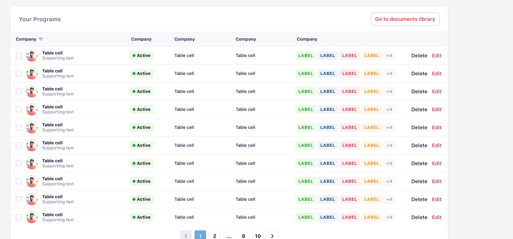This screenshot has width=513, height=239.
Task: Delete the first table row
Action: point(419,56)
